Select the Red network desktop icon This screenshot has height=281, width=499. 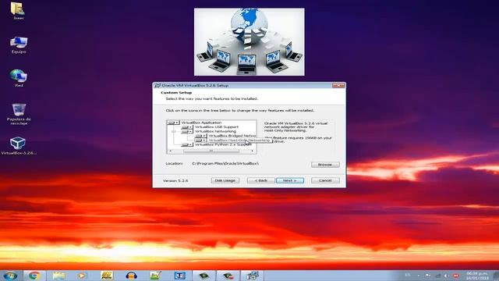click(19, 78)
